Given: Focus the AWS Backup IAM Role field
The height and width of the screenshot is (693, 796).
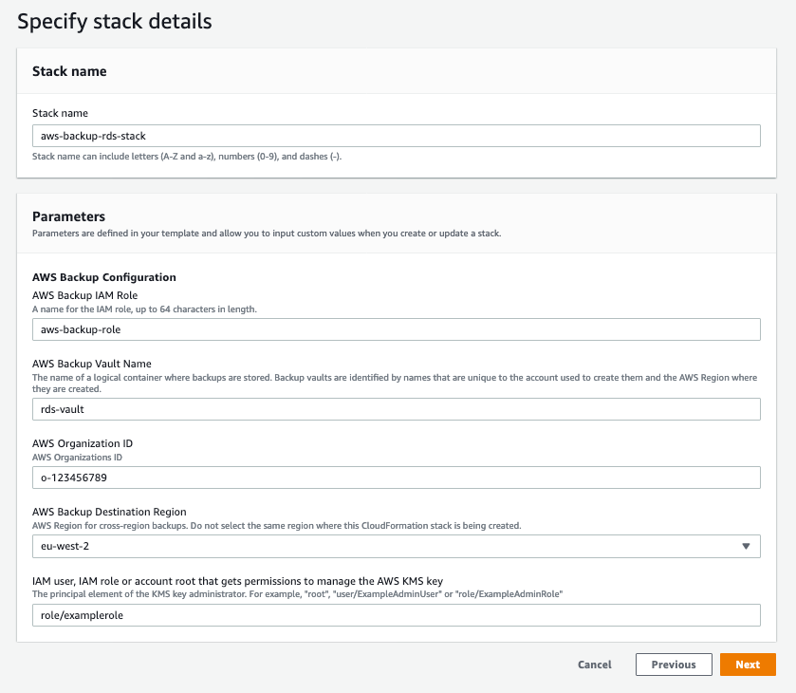Looking at the screenshot, I should tap(396, 329).
